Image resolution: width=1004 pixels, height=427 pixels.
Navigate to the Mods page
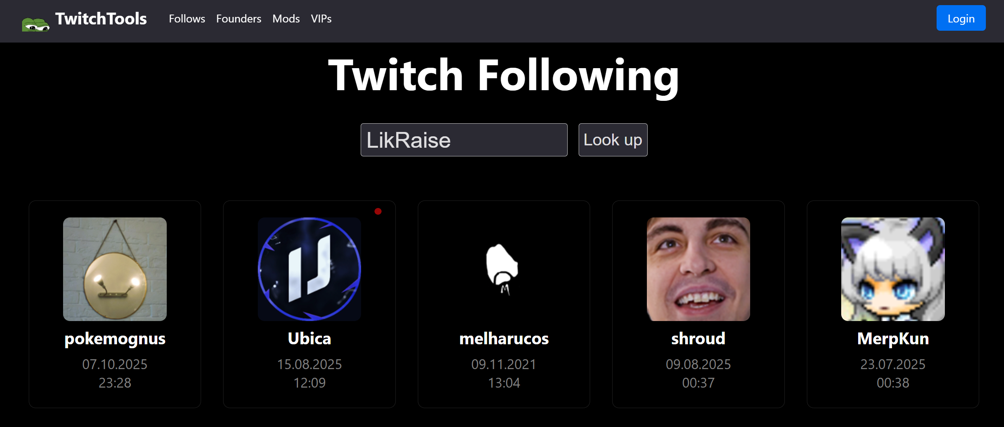tap(286, 19)
